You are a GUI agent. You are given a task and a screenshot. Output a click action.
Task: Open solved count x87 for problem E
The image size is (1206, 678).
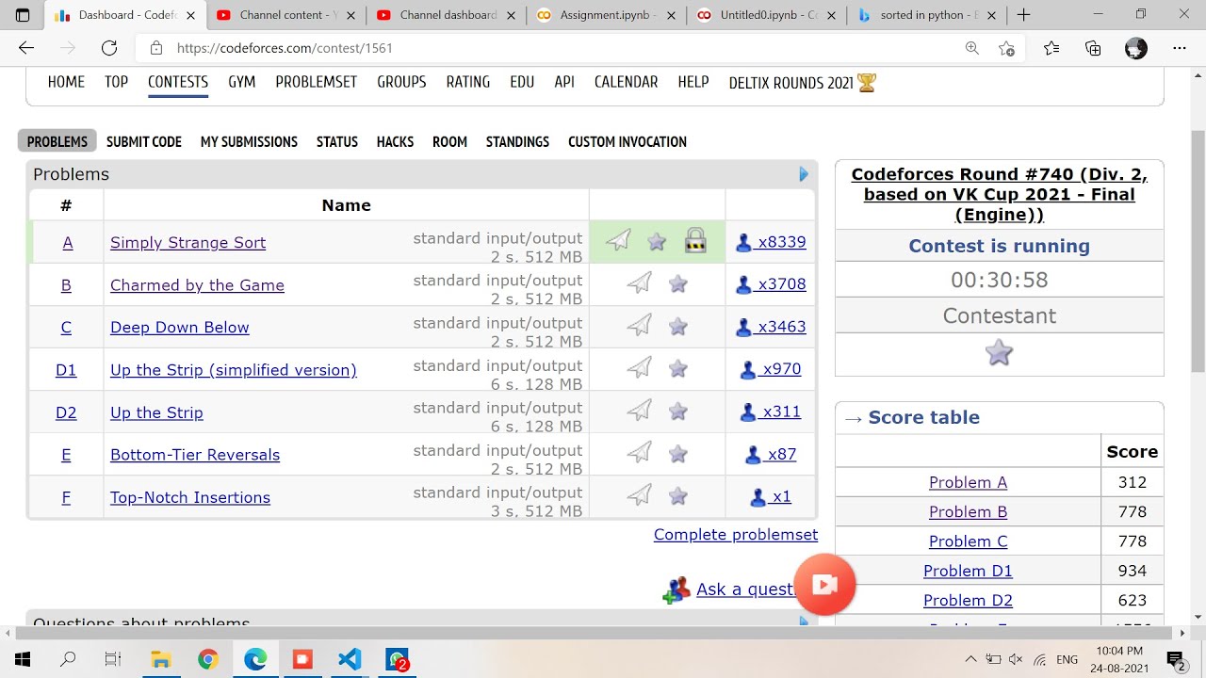771,454
